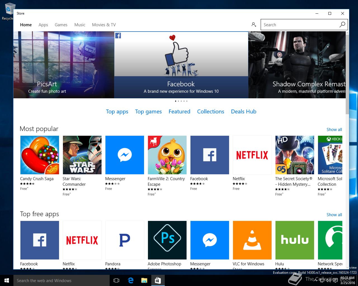Viewport: 358px width, 286px height.
Task: Switch to the Apps tab
Action: pyautogui.click(x=43, y=25)
